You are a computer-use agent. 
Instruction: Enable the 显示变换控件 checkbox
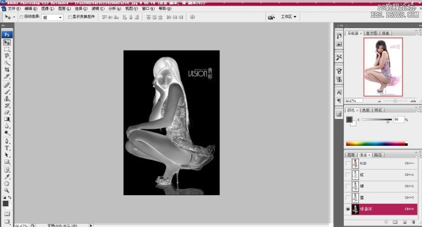click(x=70, y=17)
